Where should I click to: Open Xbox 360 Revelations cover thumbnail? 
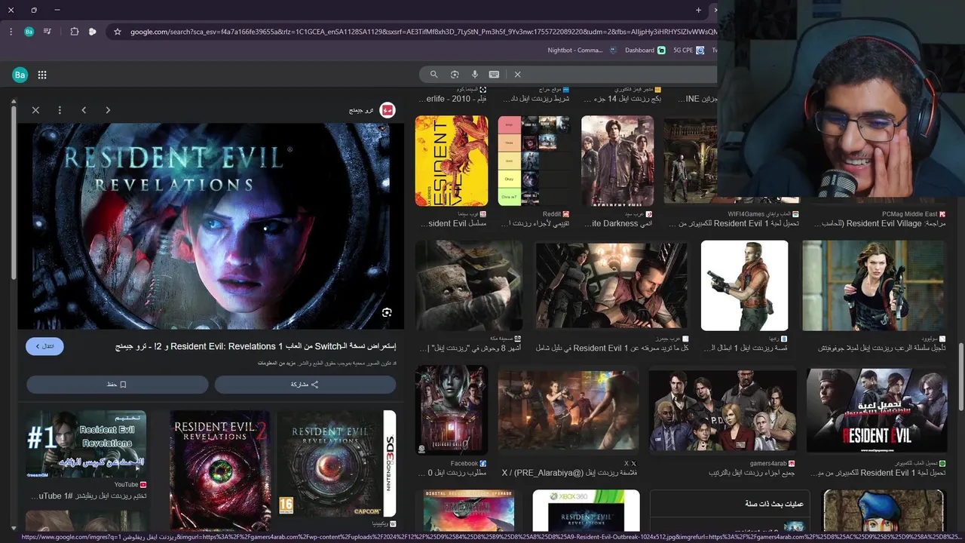pos(586,511)
